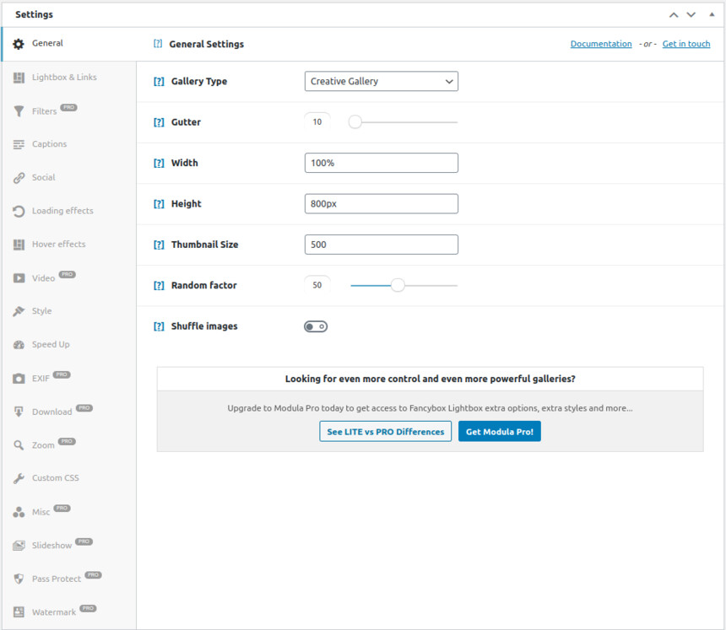The height and width of the screenshot is (630, 726).
Task: Click the Random factor slider handle
Action: click(x=398, y=285)
